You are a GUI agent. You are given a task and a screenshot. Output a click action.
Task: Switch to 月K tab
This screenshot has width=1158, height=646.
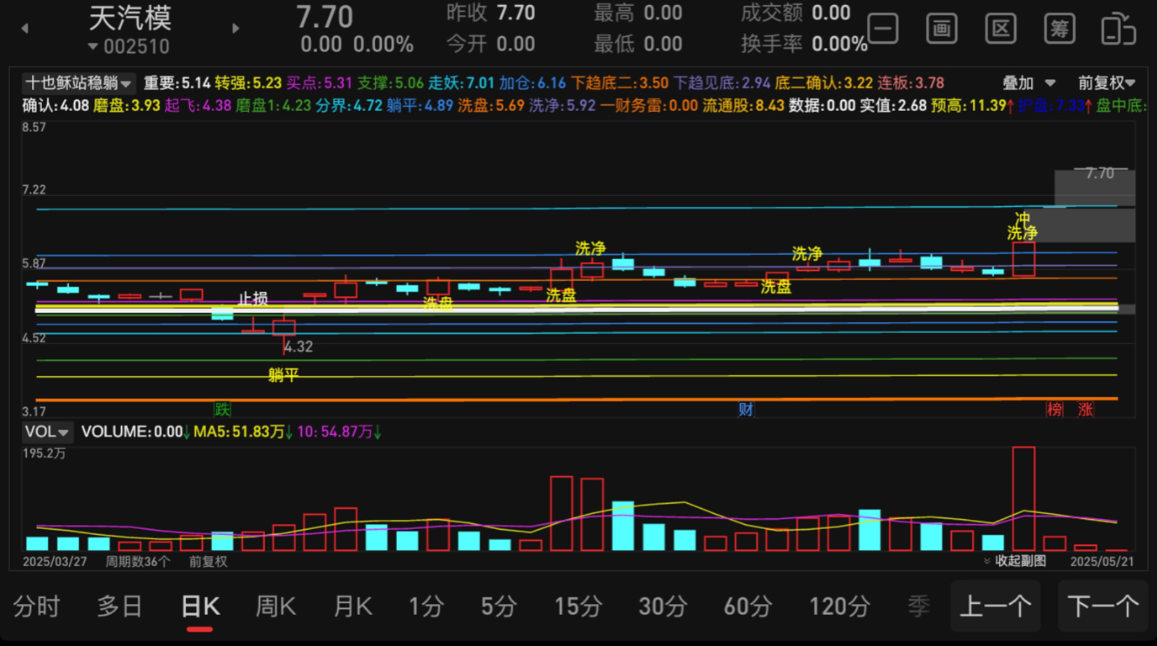pyautogui.click(x=353, y=606)
